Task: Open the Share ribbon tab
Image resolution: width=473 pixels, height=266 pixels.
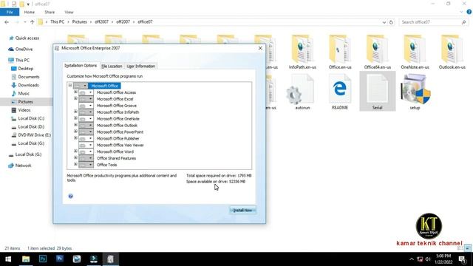Action: 50,12
